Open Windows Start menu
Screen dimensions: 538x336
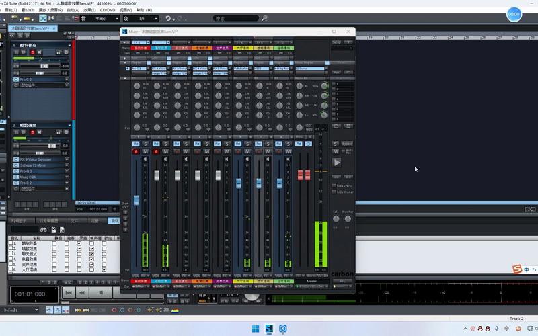pos(256,329)
